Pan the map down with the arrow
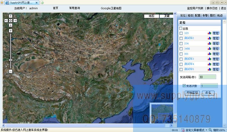227x132 pixels. tap(11, 25)
